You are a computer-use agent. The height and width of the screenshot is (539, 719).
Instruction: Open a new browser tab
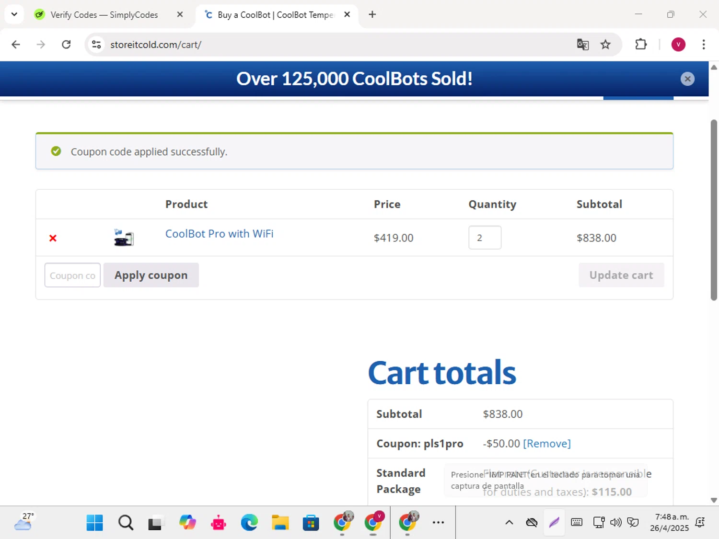(x=372, y=14)
